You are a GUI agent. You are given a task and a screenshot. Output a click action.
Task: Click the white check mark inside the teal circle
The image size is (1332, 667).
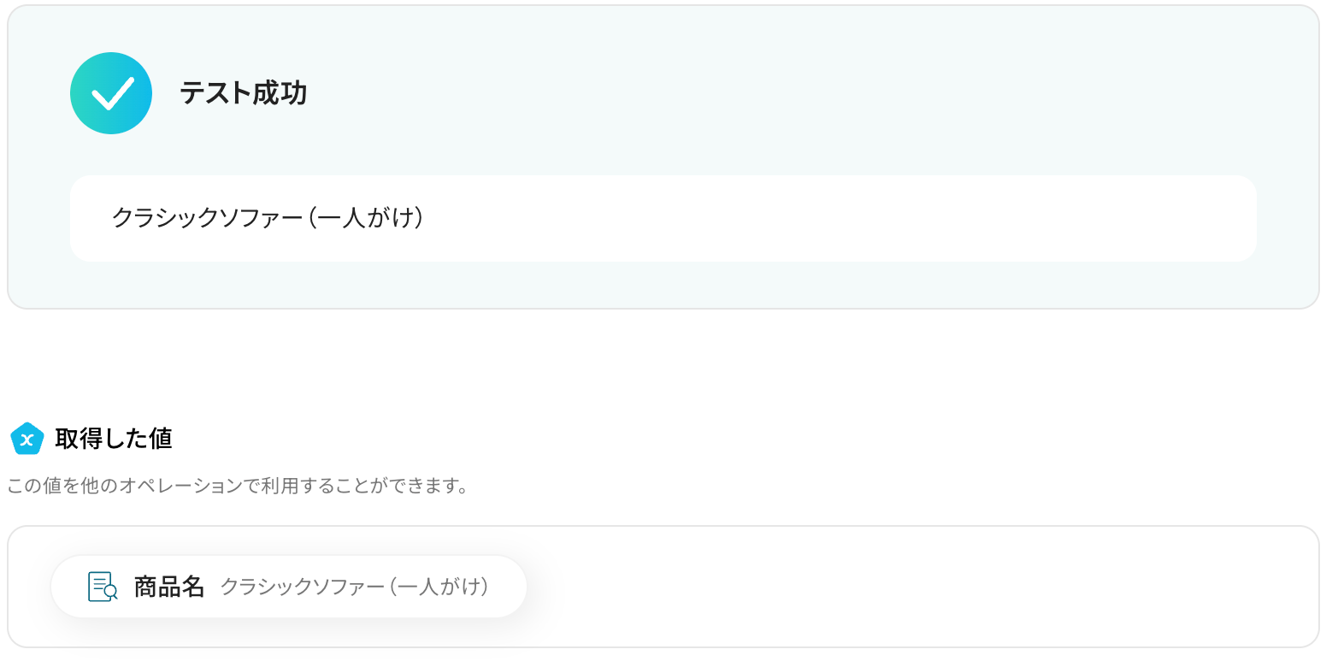(112, 94)
